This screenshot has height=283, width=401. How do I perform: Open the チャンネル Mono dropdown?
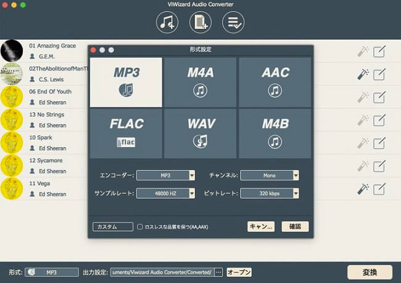[270, 175]
